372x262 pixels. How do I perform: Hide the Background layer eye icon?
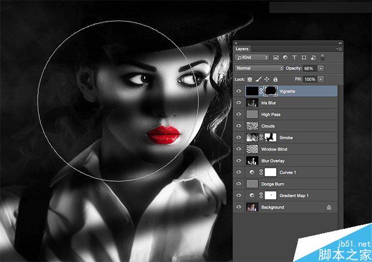point(238,207)
